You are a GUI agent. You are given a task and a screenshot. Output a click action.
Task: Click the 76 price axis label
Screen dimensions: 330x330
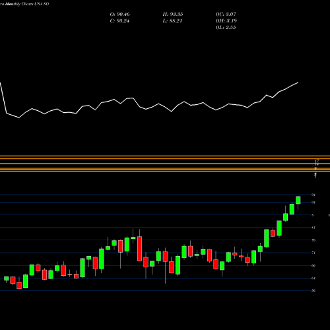[x=313, y=240]
